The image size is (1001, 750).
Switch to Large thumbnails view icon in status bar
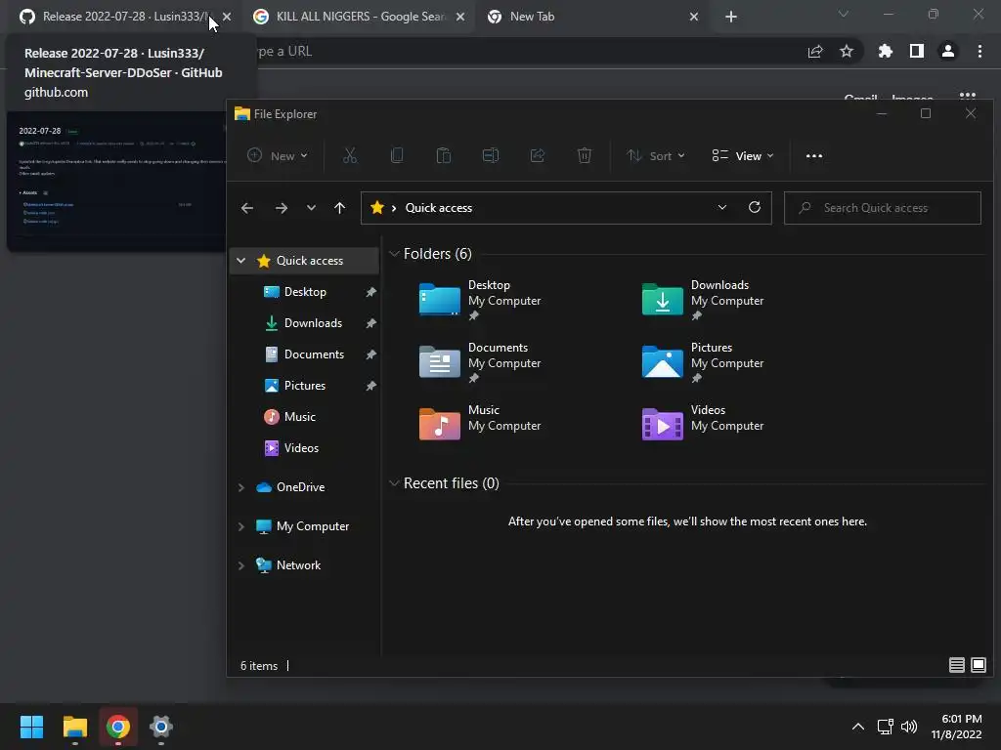click(978, 665)
